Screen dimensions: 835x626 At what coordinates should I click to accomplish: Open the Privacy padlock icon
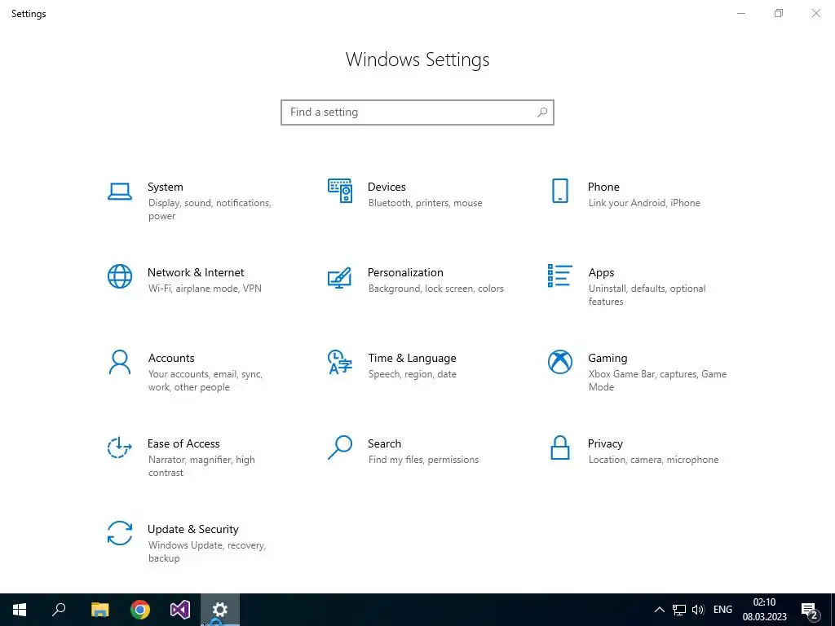[x=559, y=447]
